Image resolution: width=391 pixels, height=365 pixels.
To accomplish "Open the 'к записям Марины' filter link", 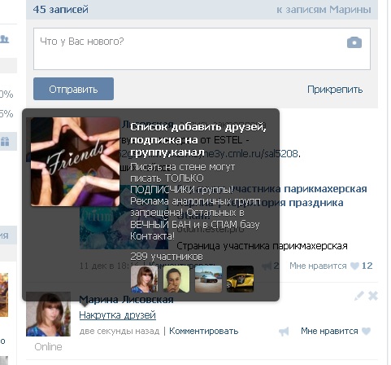I will (x=324, y=10).
